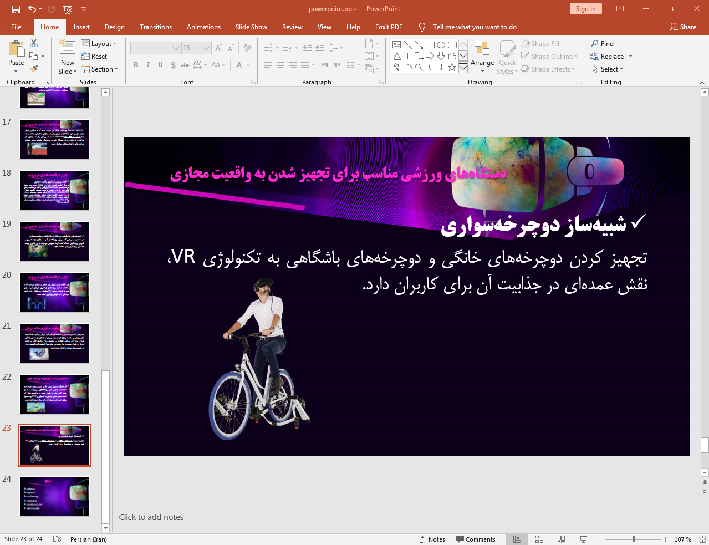
Task: Select the star shape in gallery
Action: coord(452,67)
